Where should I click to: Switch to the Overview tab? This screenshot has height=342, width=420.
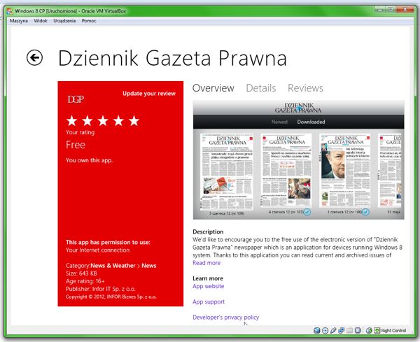(x=213, y=88)
